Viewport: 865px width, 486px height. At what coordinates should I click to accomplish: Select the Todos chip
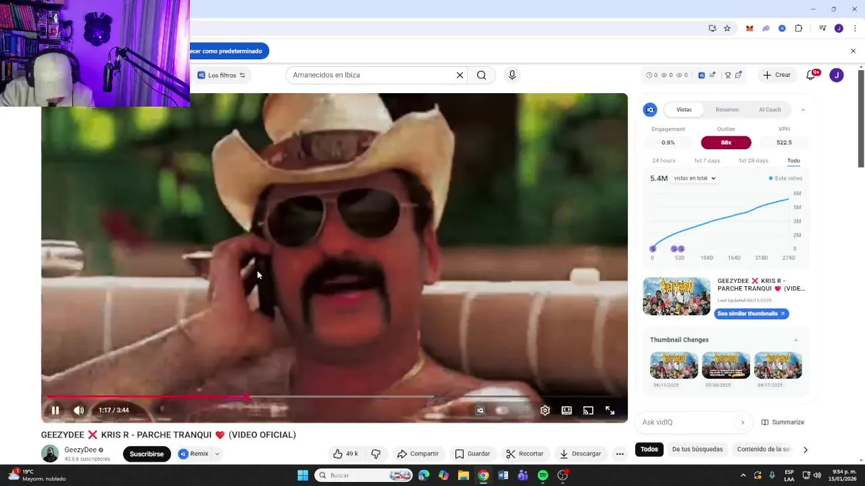(x=649, y=449)
